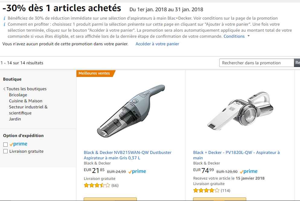Viewport: 300px width, 201px height.
Task: Click star rating of PV1820L-QW vacuum
Action: coord(206,190)
